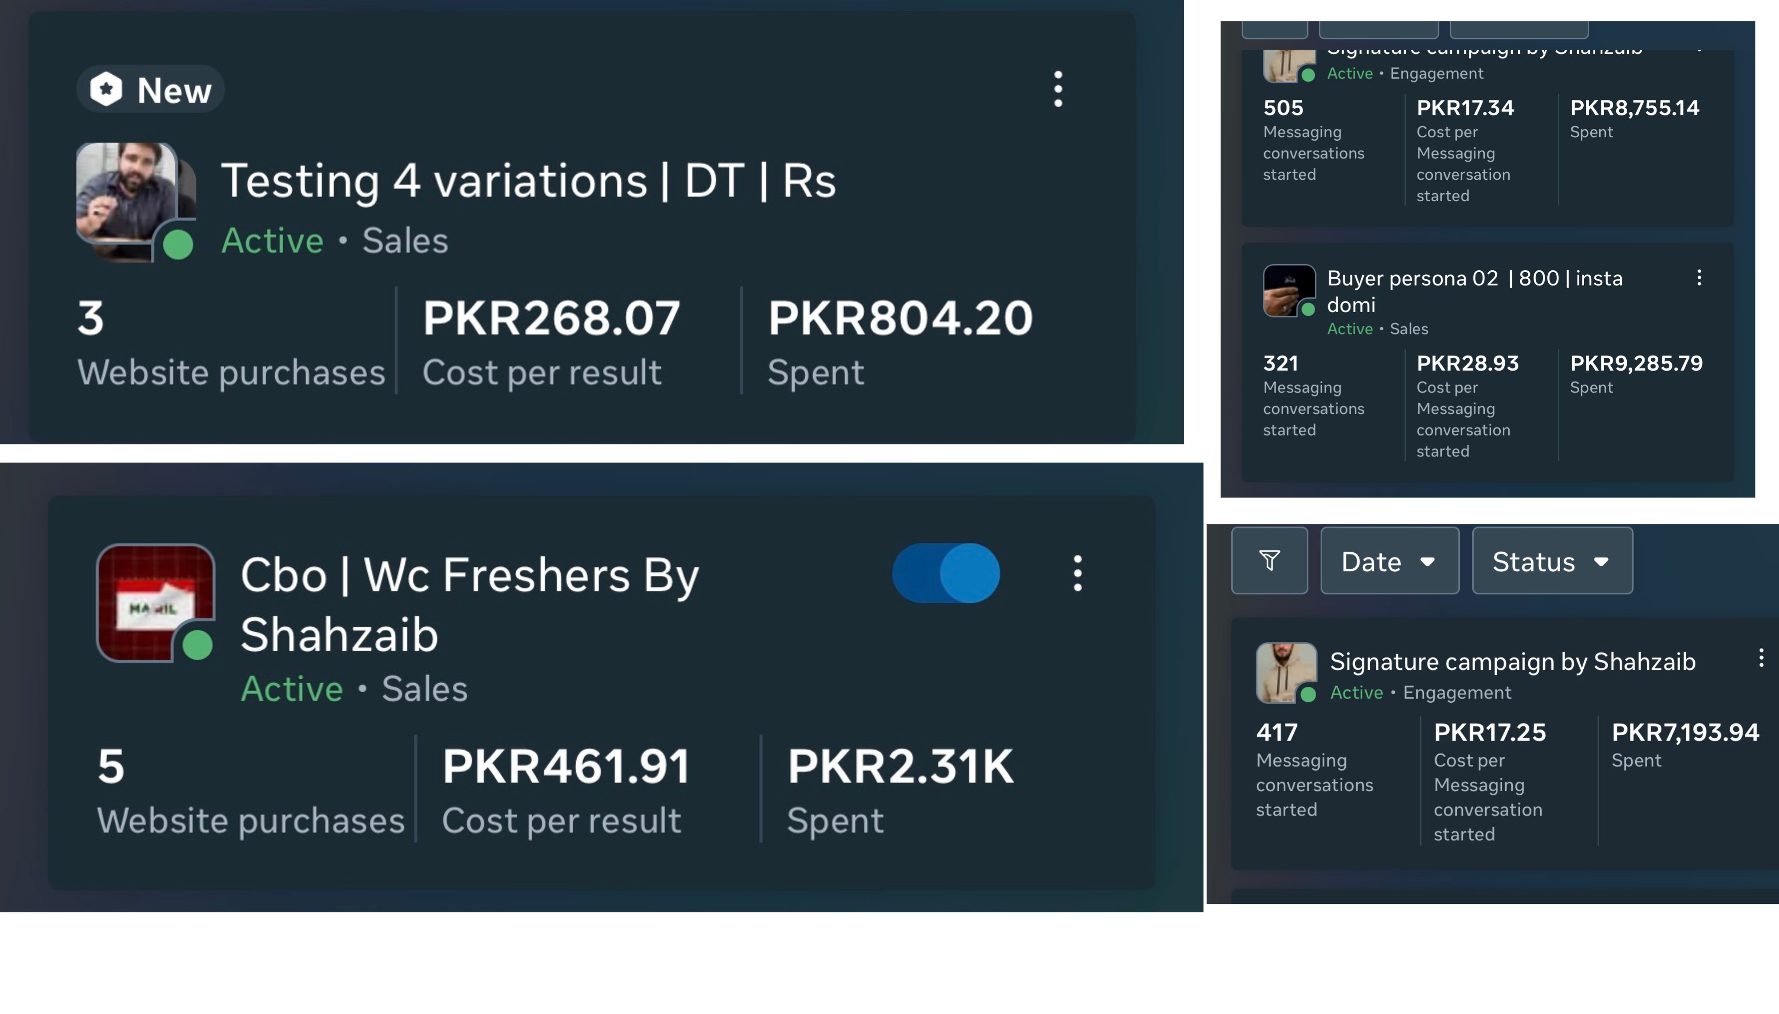This screenshot has width=1779, height=1014.
Task: Open options menu for Signature campaign with 417 conversations
Action: [x=1761, y=658]
